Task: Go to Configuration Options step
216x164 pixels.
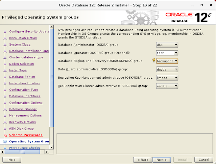Action: click(x=26, y=103)
